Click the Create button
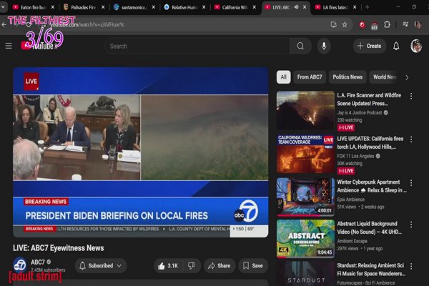This screenshot has width=429, height=286. point(370,46)
